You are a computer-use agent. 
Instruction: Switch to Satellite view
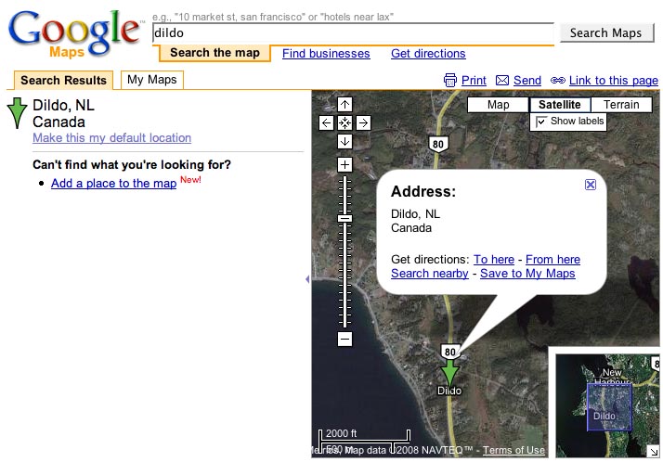coord(559,105)
